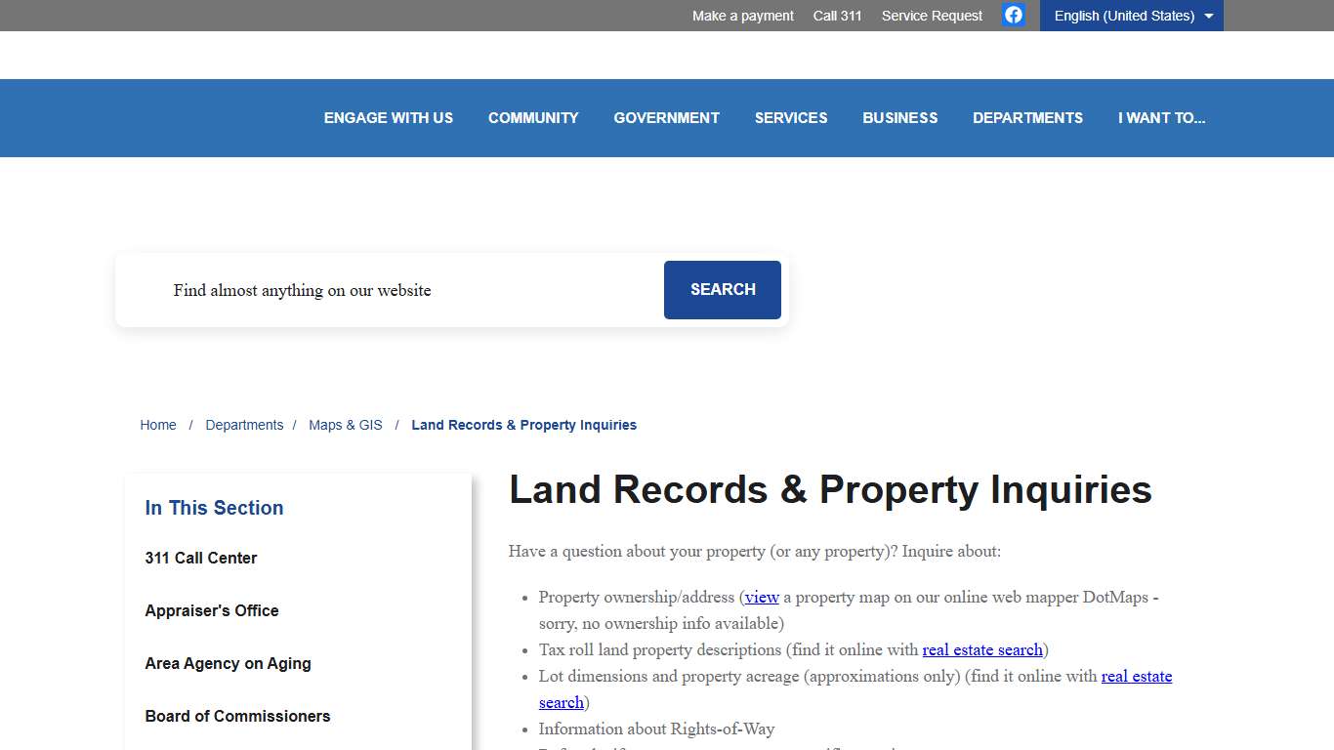Open the Appraiser's Office page

point(211,610)
